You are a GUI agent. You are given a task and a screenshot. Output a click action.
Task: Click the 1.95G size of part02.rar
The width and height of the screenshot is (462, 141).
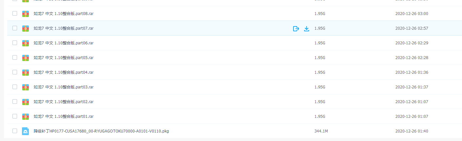pos(320,102)
